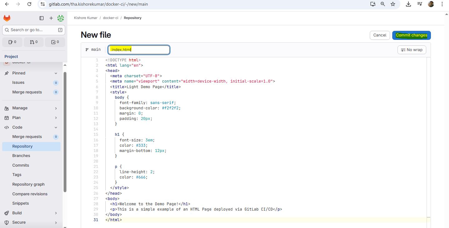Screen dimensions: 449x228
Task: Open the green user avatar menu
Action: coord(60,18)
